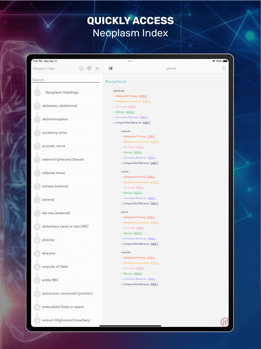This screenshot has width=261, height=349.
Task: Tap the square icon beside acoustic nerve
Action: pos(37,146)
